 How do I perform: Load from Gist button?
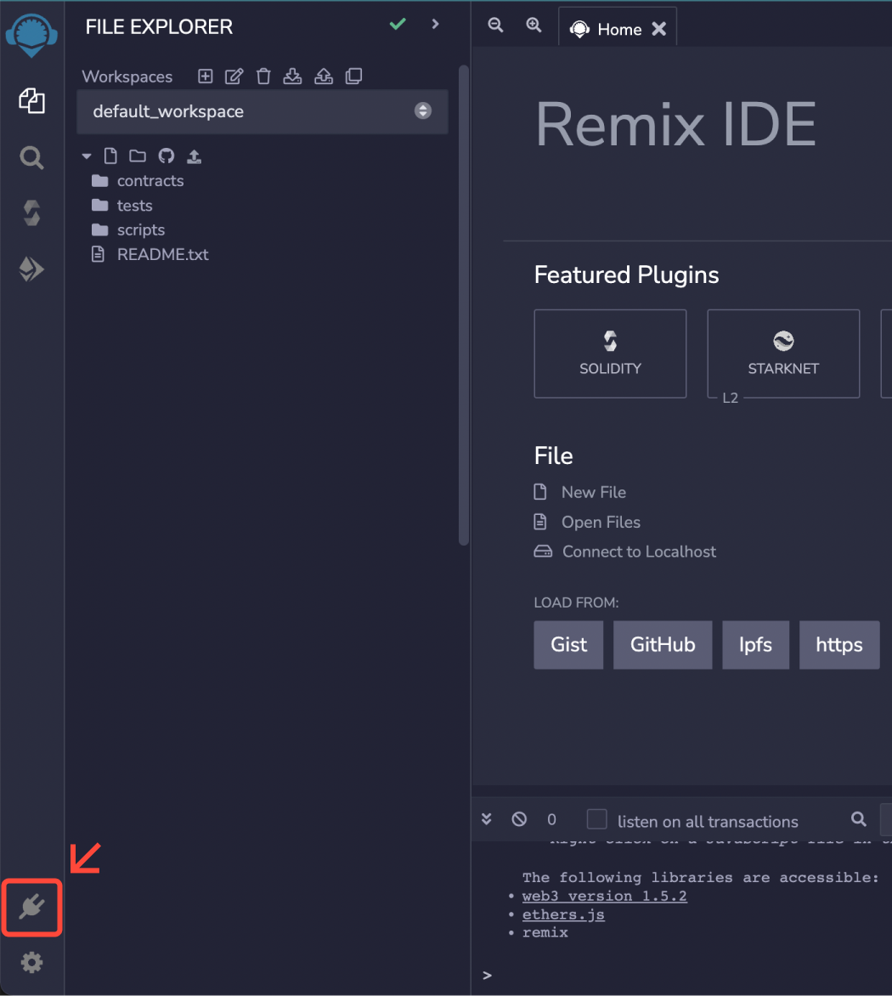[x=569, y=645]
